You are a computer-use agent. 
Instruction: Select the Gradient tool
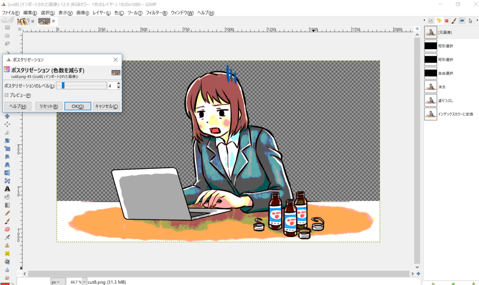coord(7,205)
